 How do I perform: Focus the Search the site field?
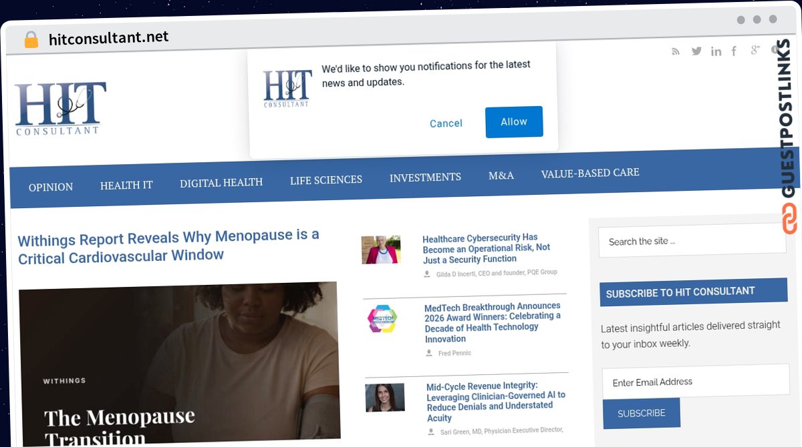point(692,241)
